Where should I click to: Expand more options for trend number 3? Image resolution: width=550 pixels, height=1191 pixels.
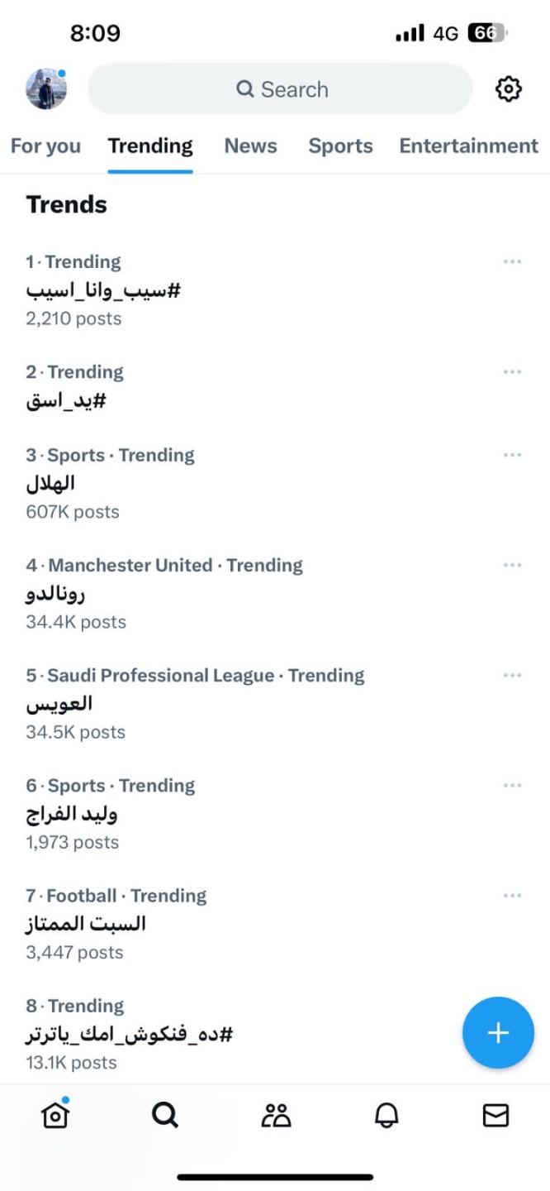click(x=512, y=456)
